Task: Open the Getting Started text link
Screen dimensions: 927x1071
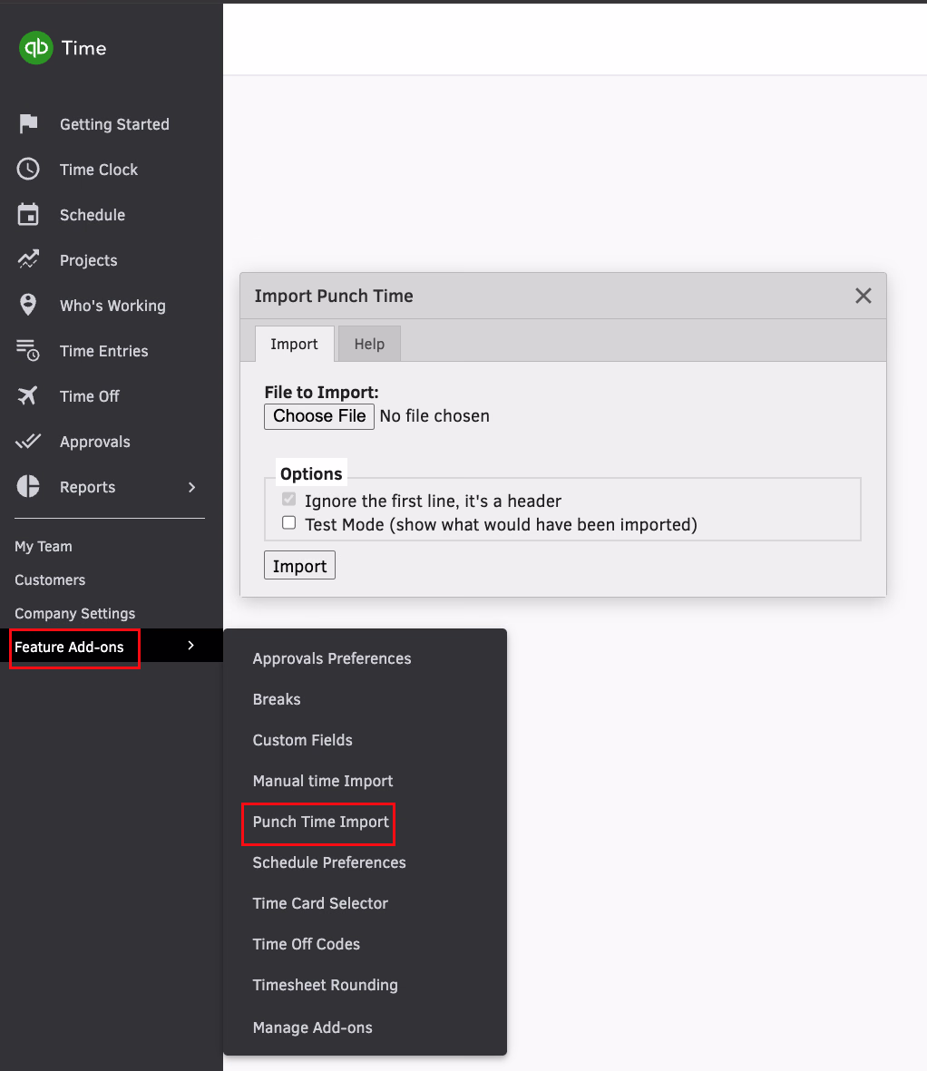Action: 115,124
